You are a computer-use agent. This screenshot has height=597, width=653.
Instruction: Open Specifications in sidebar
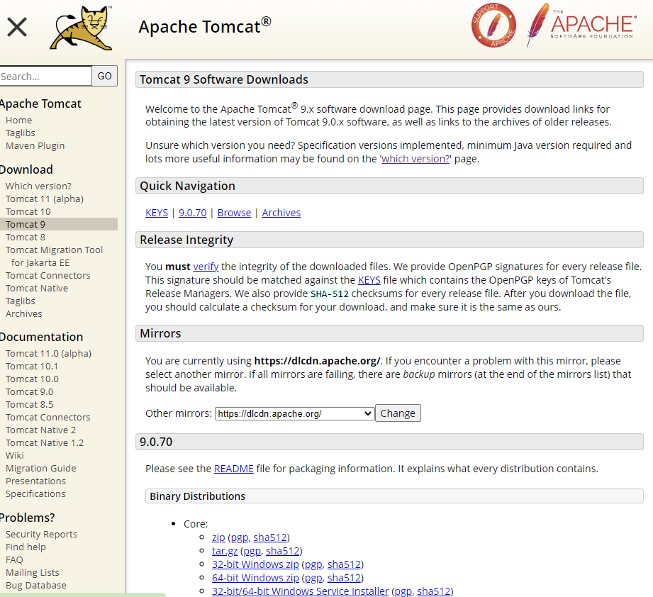pyautogui.click(x=35, y=494)
